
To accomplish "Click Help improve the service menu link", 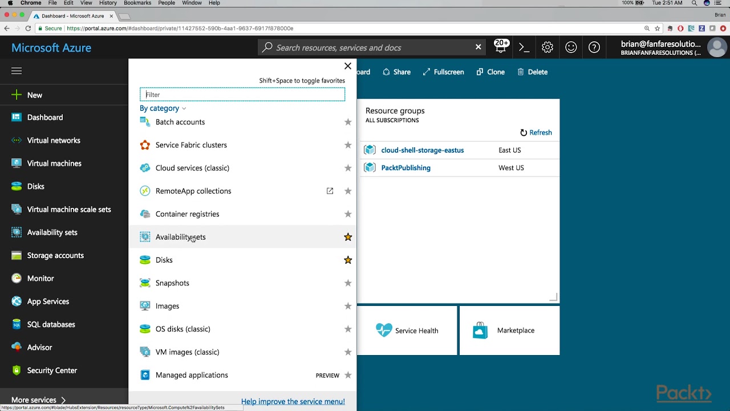I will click(x=293, y=402).
